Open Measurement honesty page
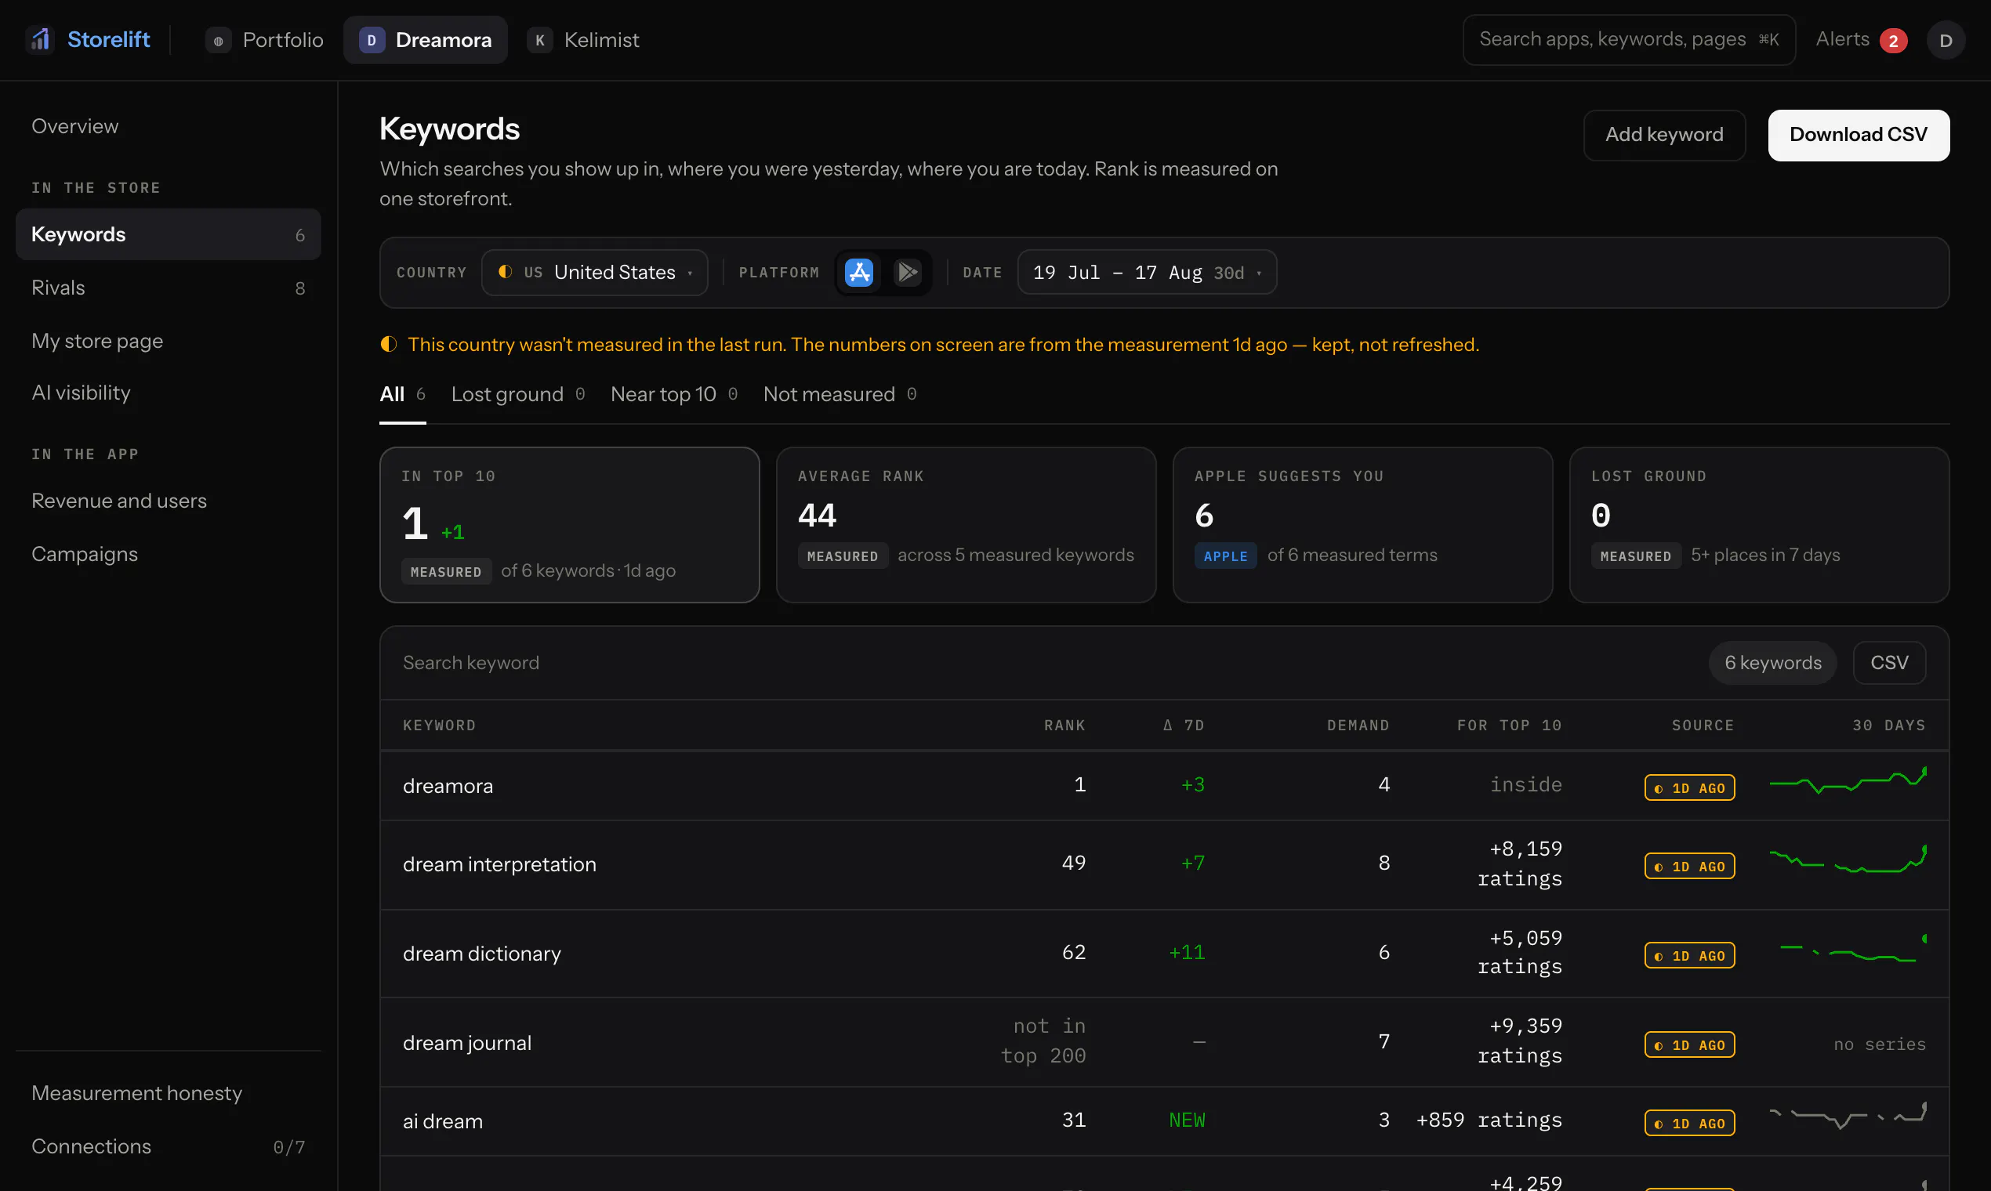Image resolution: width=1991 pixels, height=1191 pixels. [x=168, y=1093]
